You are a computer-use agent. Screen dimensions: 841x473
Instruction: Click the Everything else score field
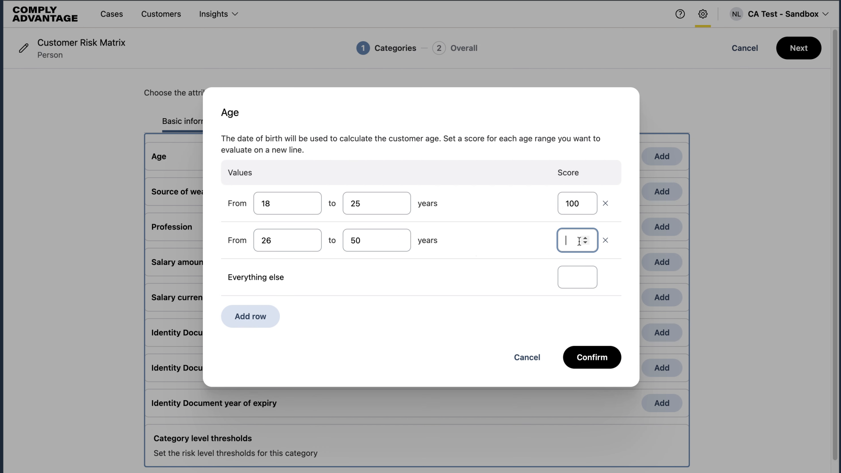tap(577, 277)
